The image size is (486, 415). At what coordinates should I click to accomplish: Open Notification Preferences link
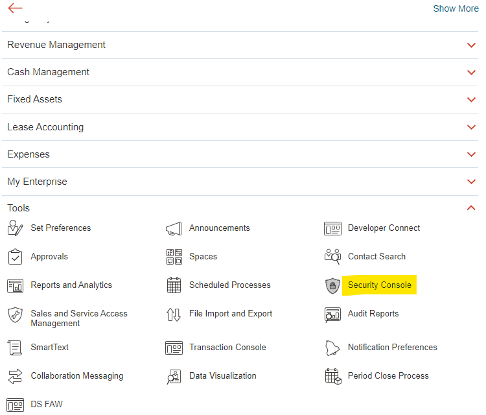pos(392,348)
